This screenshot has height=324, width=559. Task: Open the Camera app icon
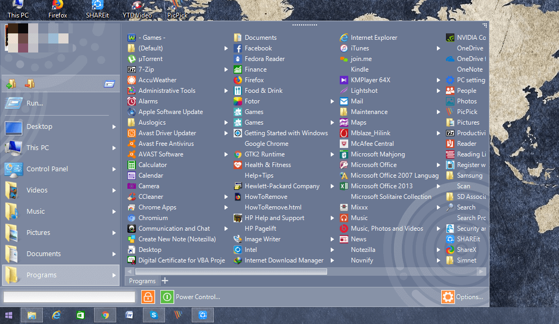[x=132, y=186]
